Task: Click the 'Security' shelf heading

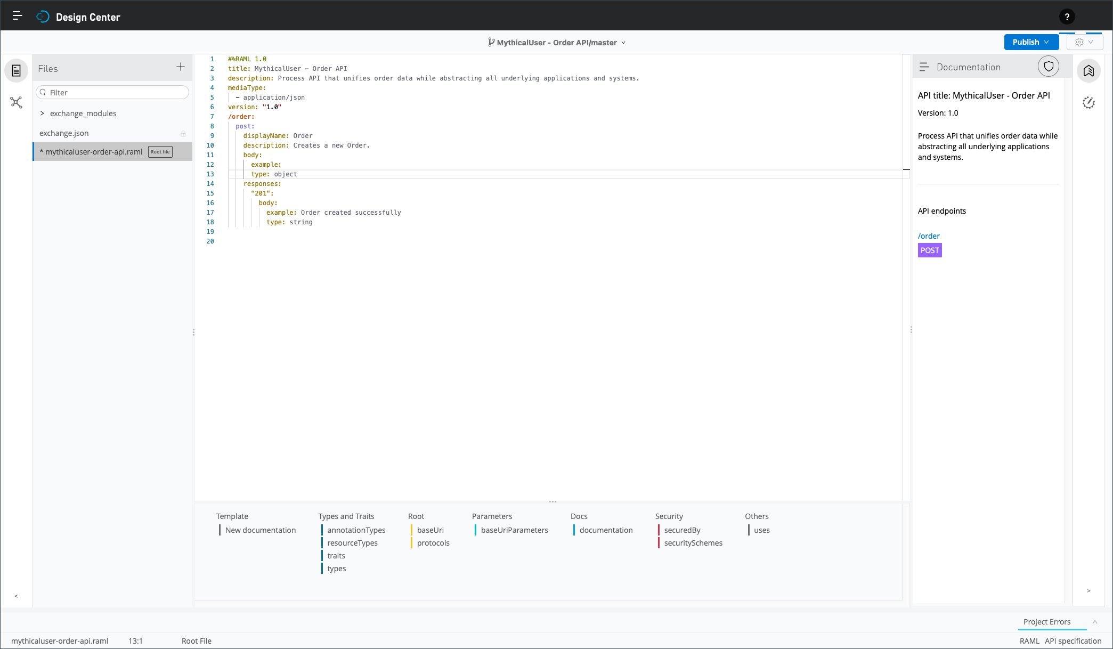Action: 669,516
